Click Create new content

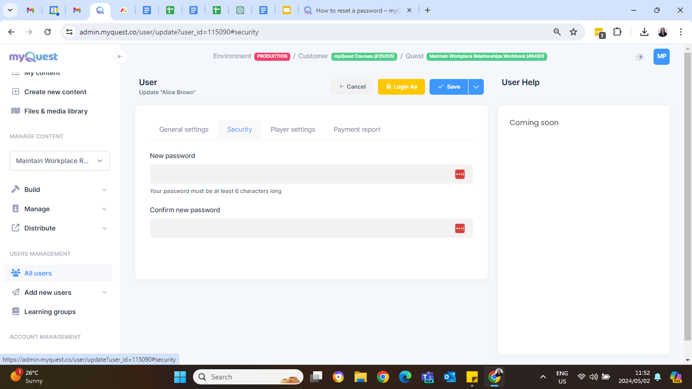point(55,92)
